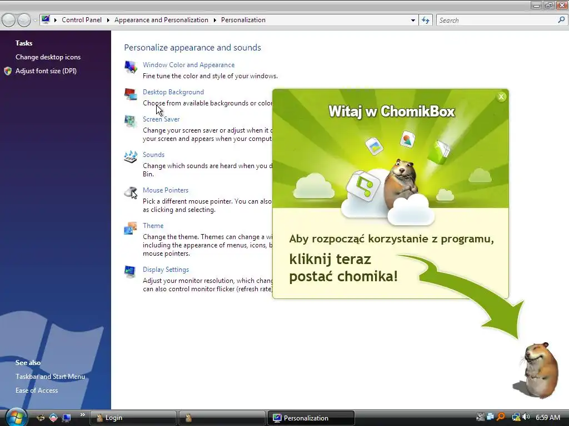
Task: Open the recent pages dropdown arrow
Action: [x=35, y=21]
